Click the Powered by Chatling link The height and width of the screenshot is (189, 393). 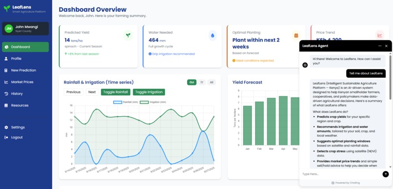coord(345,183)
